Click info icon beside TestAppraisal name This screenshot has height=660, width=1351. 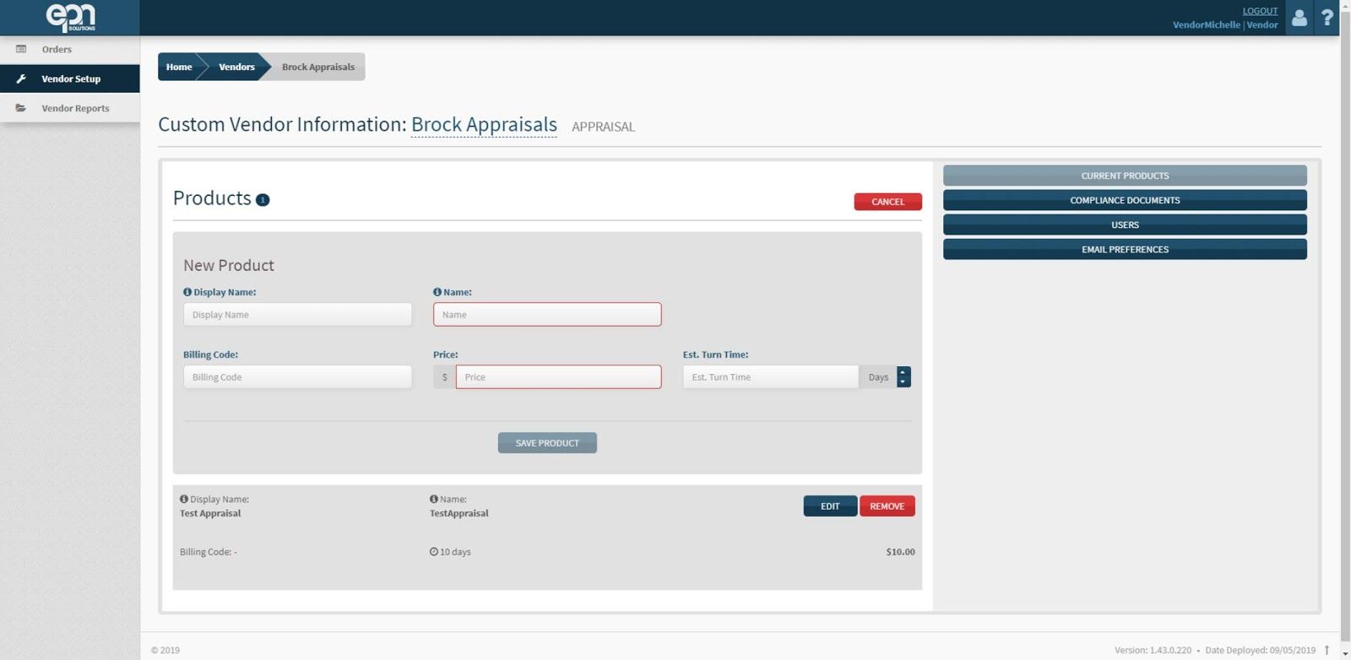point(434,500)
